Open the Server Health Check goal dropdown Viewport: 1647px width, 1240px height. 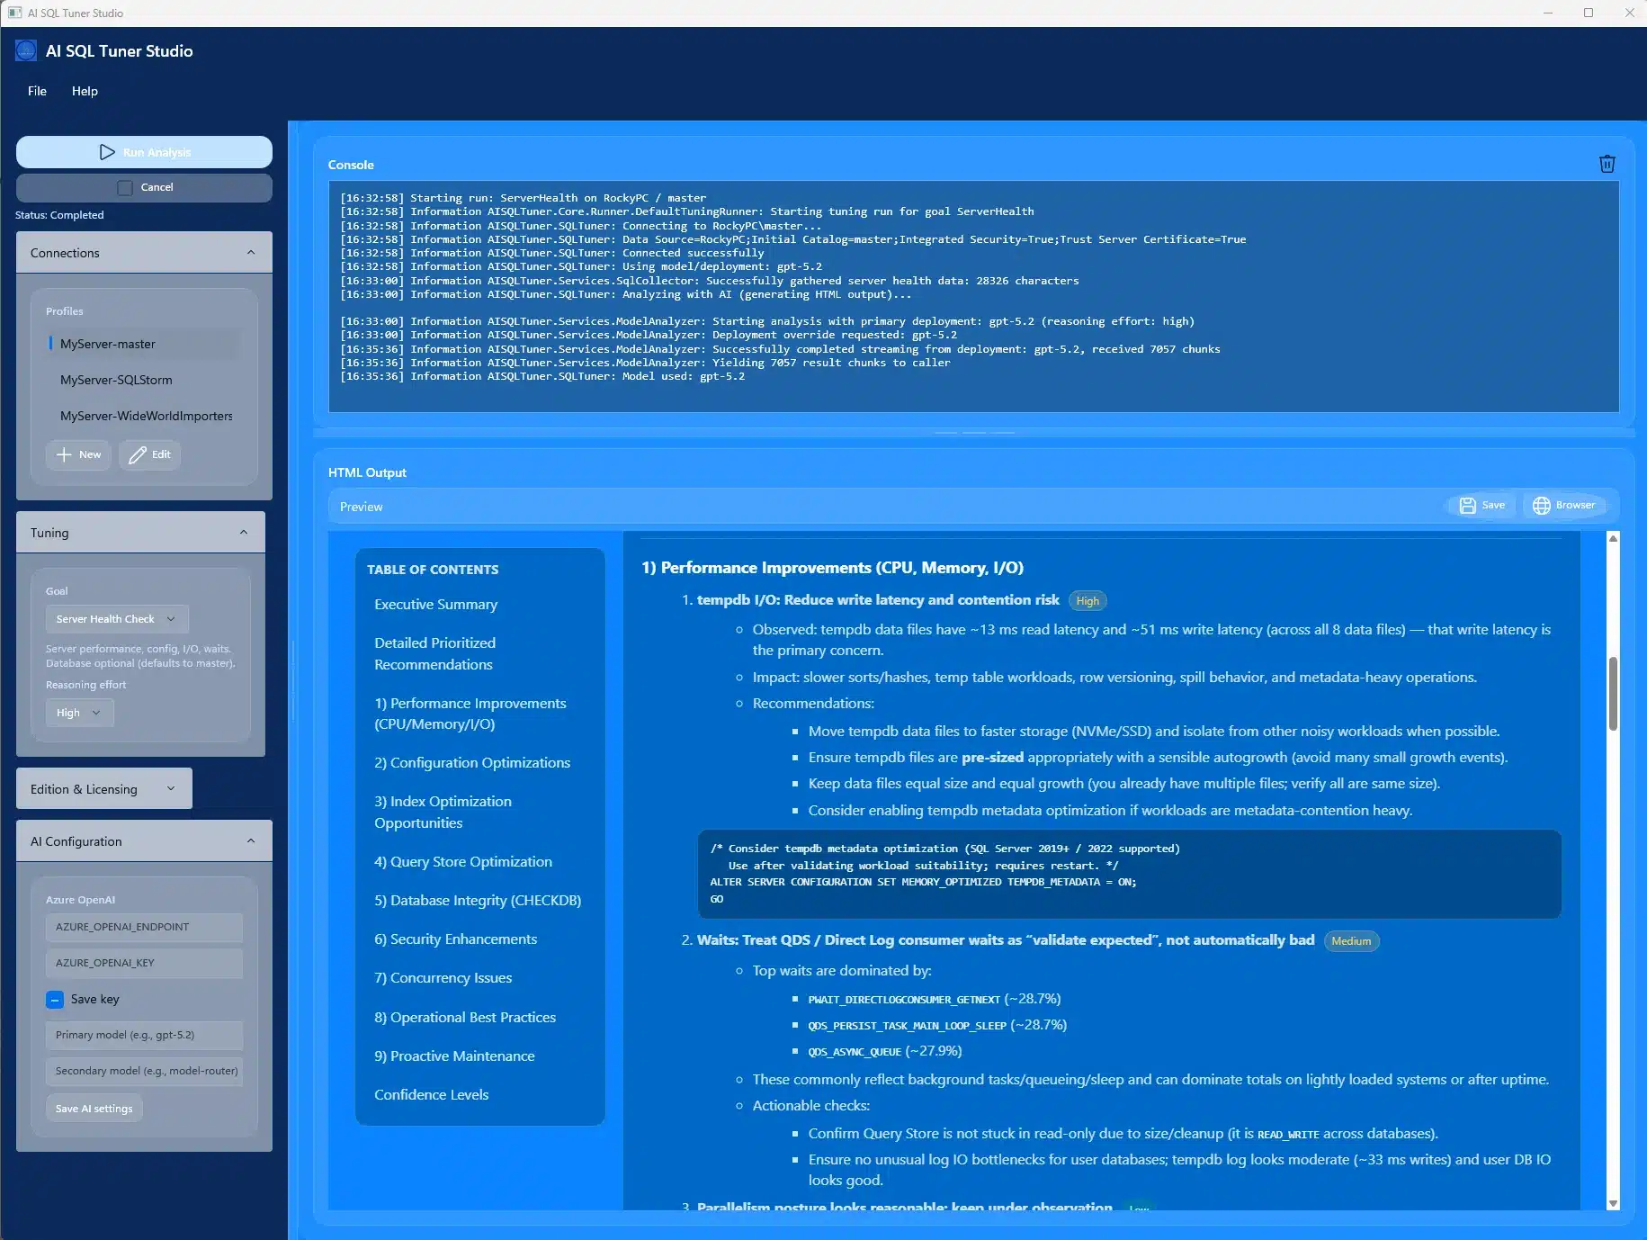(x=115, y=618)
